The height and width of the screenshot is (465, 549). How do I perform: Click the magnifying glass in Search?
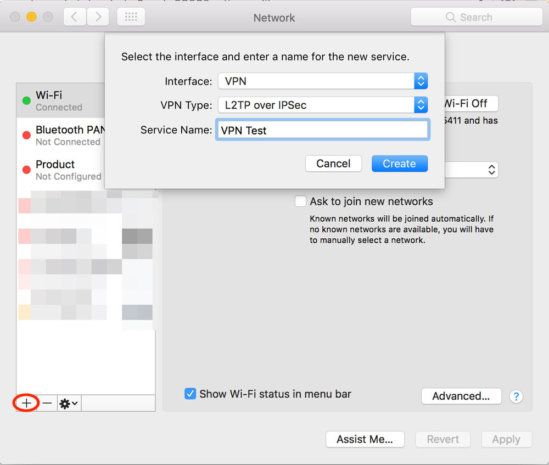[451, 18]
